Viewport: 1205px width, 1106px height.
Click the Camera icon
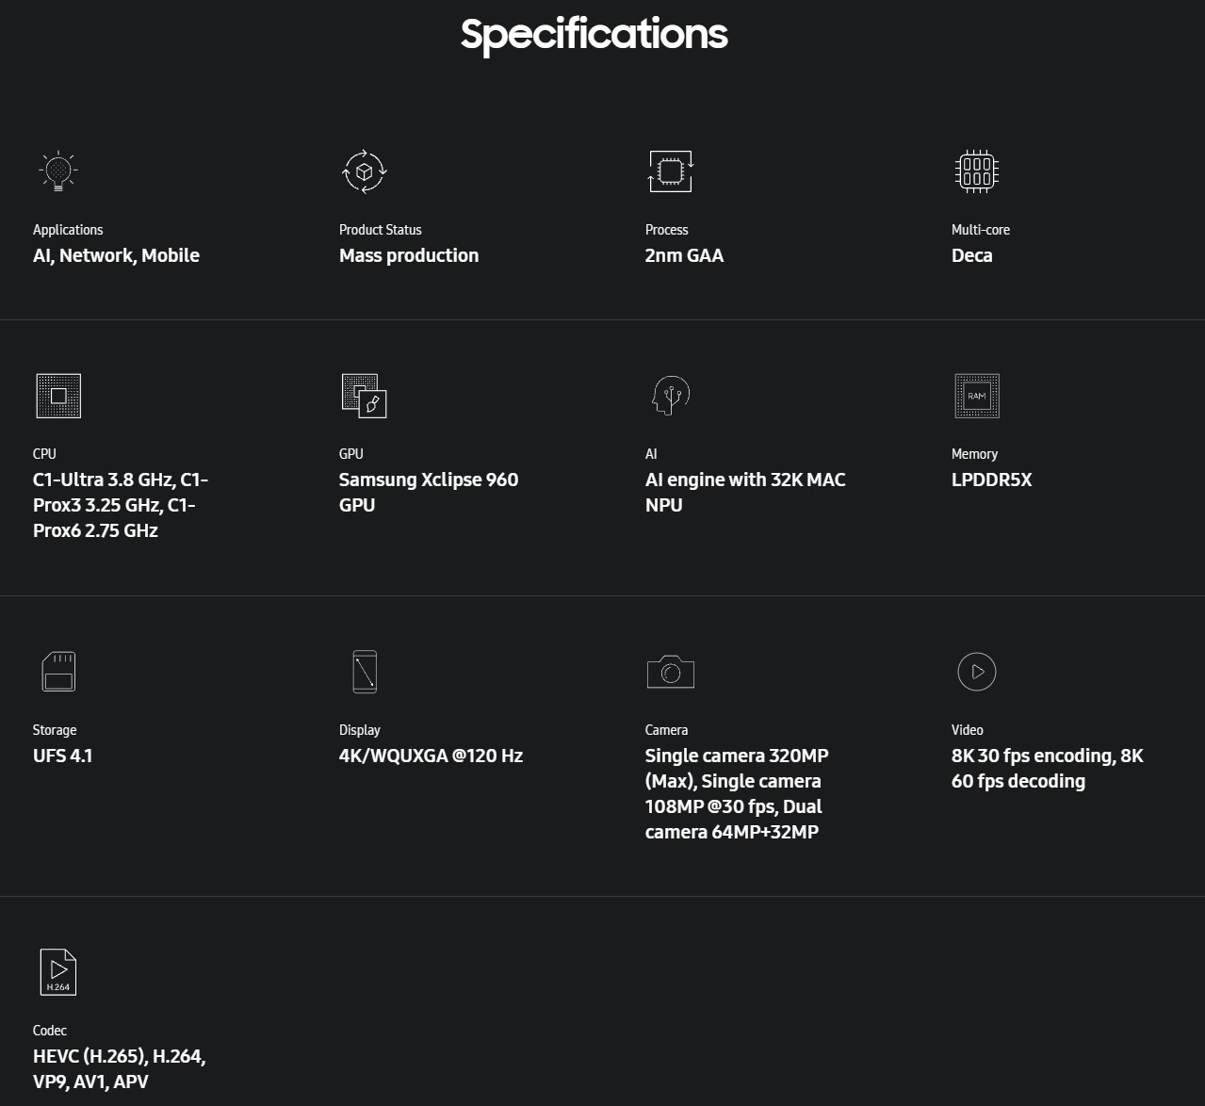[670, 672]
